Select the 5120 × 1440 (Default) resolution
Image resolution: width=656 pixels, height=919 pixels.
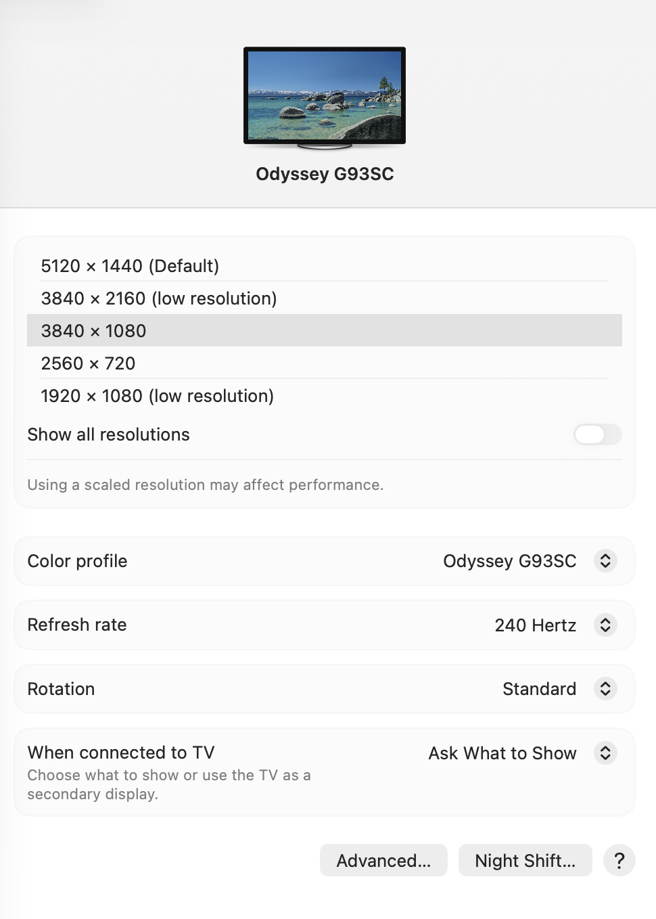pyautogui.click(x=325, y=266)
